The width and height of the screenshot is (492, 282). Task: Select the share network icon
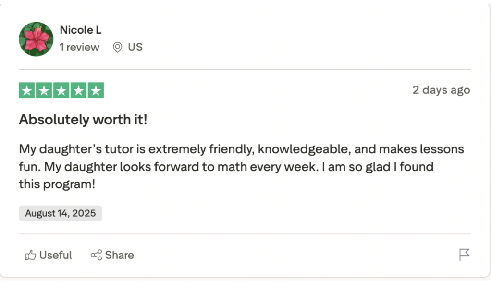(x=96, y=255)
